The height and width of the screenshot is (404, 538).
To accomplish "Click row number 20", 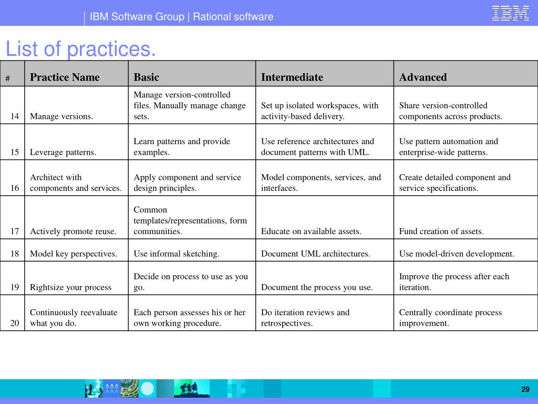I will click(x=14, y=324).
